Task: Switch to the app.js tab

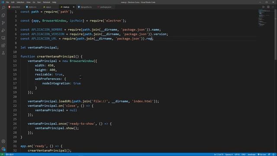Action: [48, 7]
